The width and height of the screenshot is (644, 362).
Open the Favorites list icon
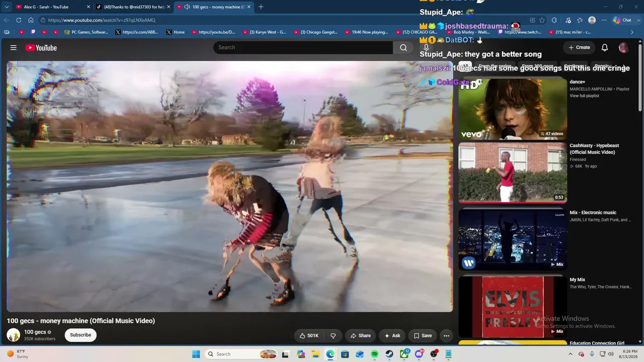(580, 20)
